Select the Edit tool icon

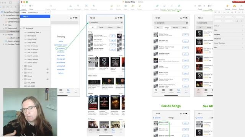tap(111, 6)
